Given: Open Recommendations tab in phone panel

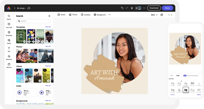Looking at the screenshot, I should point(191,76).
